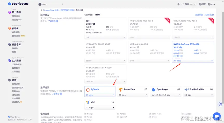224x123 pixels.
Task: Open the rtx-4090 resource dropdown
Action: pos(193,61)
